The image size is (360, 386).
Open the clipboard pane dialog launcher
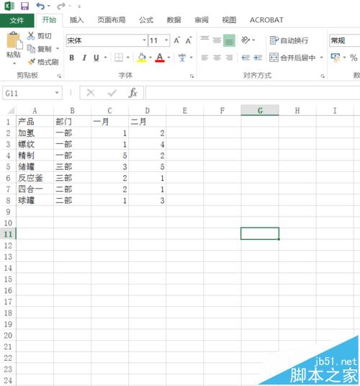(59, 76)
